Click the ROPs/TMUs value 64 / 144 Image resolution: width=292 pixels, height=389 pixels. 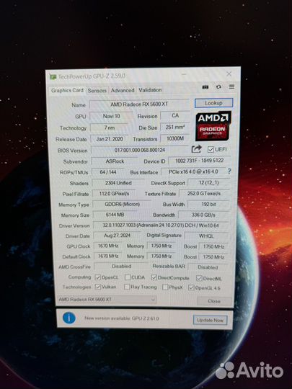click(x=108, y=172)
